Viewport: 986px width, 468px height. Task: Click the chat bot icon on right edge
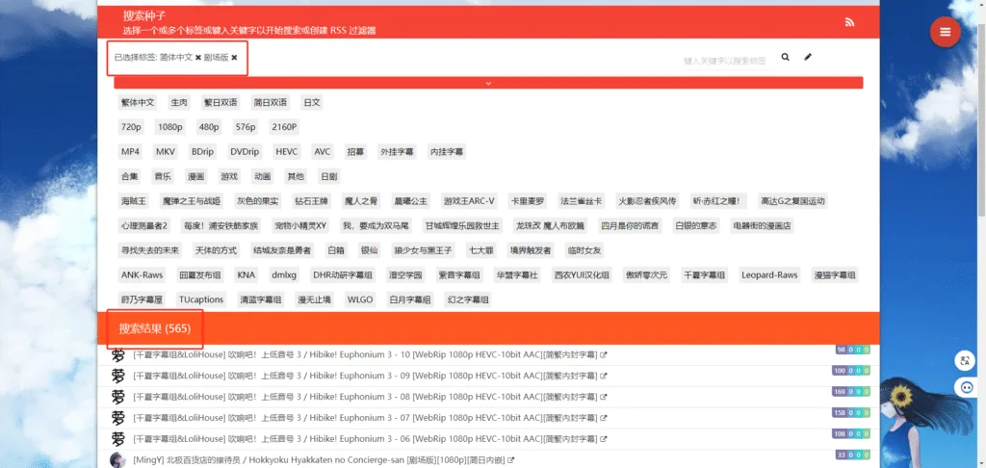click(x=964, y=387)
